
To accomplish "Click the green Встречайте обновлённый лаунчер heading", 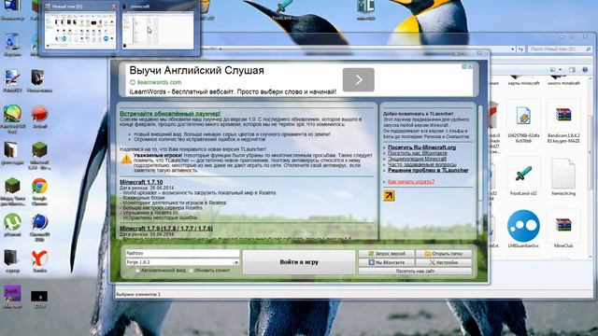I will click(170, 114).
